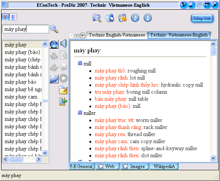Click the app icon at title bar left
Screen dimensions: 220x181
pyautogui.click(x=4, y=5)
